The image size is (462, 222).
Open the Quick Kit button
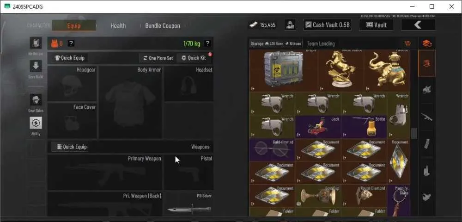click(194, 58)
